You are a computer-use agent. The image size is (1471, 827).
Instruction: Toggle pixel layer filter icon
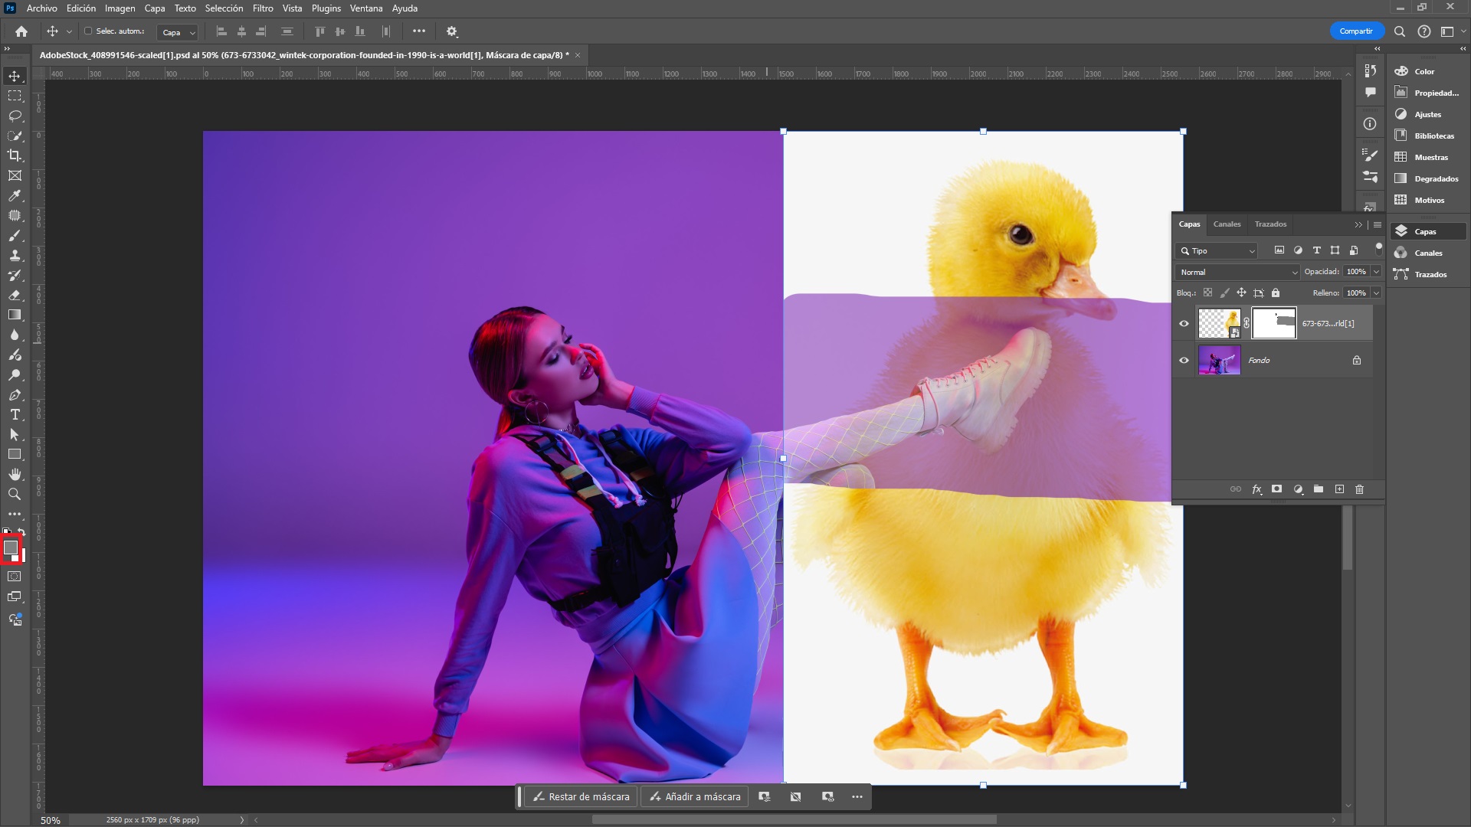click(1279, 250)
